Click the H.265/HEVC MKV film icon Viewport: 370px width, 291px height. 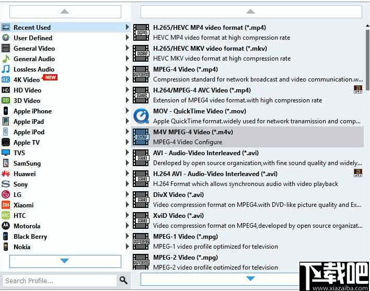coord(141,53)
